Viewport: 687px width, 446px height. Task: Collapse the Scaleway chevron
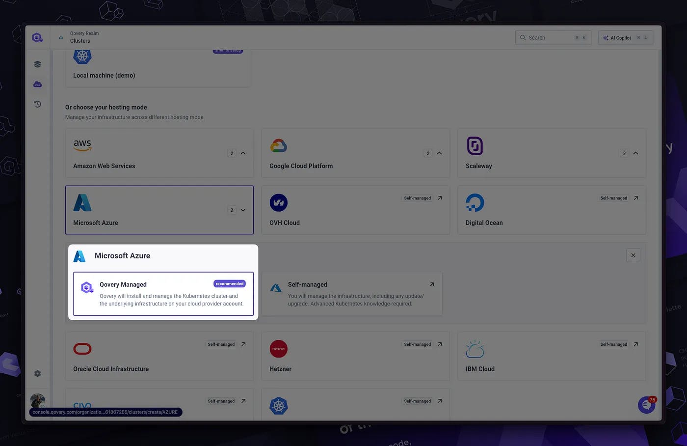click(x=635, y=153)
